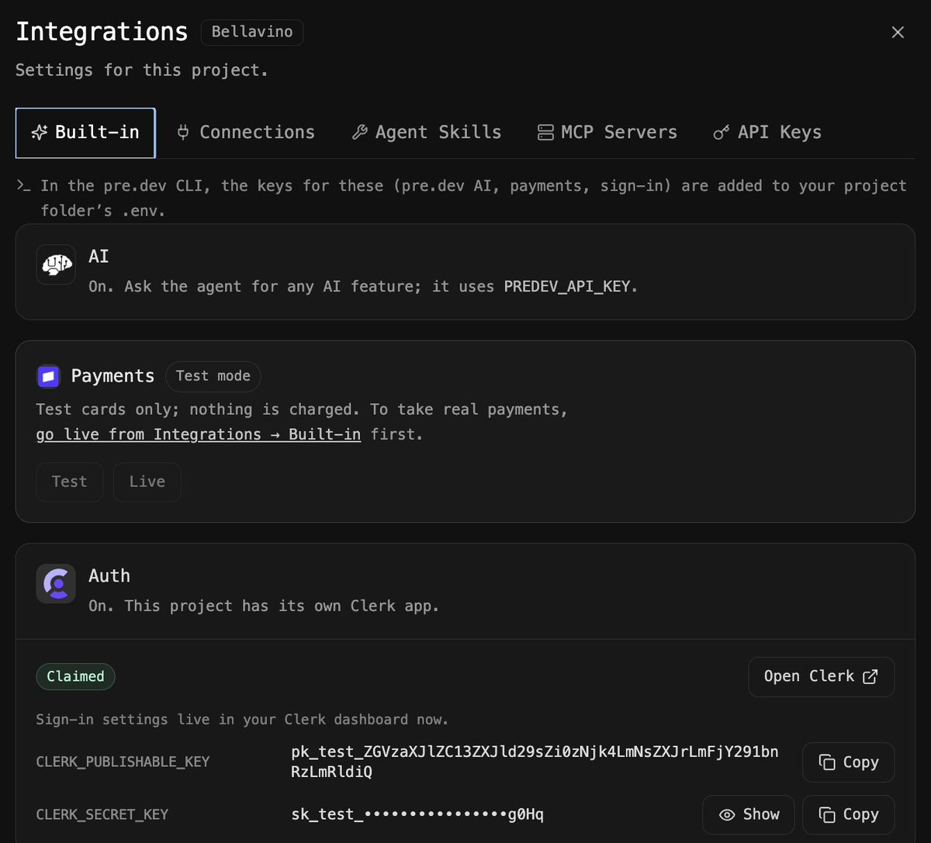The image size is (931, 843).
Task: Select Test payments mode
Action: [x=69, y=482]
